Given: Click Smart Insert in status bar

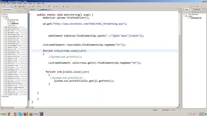Looking at the screenshot, I should coord(166,110).
